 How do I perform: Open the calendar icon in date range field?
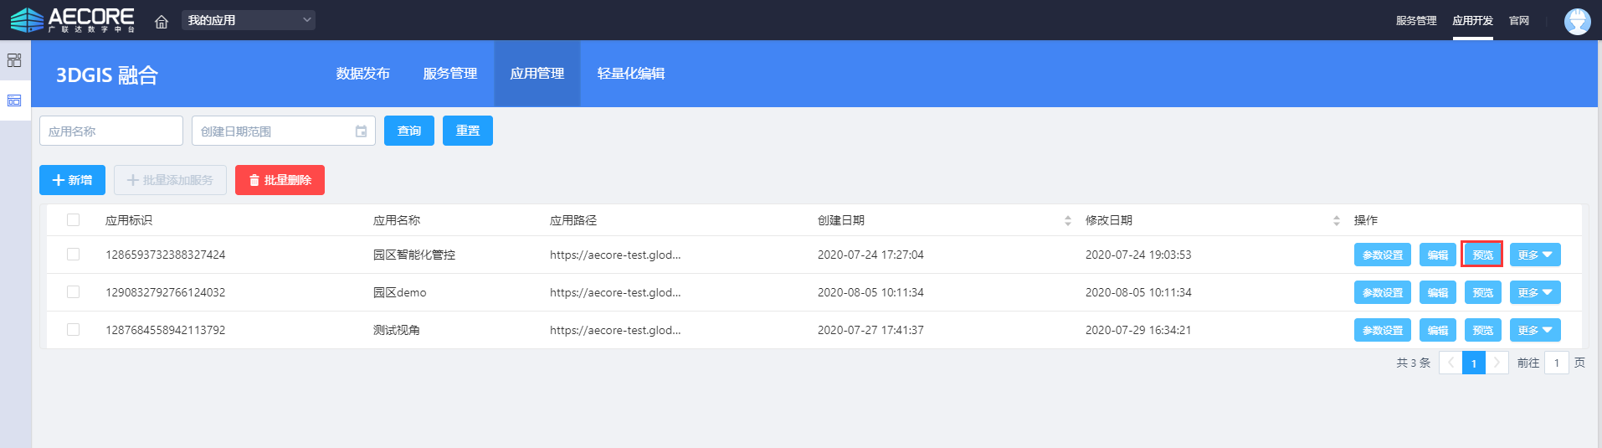pos(361,131)
